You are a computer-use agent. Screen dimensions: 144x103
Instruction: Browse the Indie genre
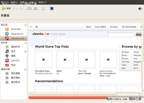click(x=124, y=65)
